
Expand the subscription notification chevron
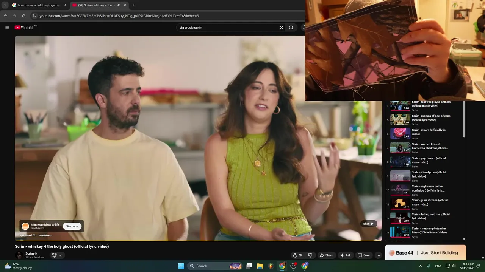pyautogui.click(x=60, y=255)
